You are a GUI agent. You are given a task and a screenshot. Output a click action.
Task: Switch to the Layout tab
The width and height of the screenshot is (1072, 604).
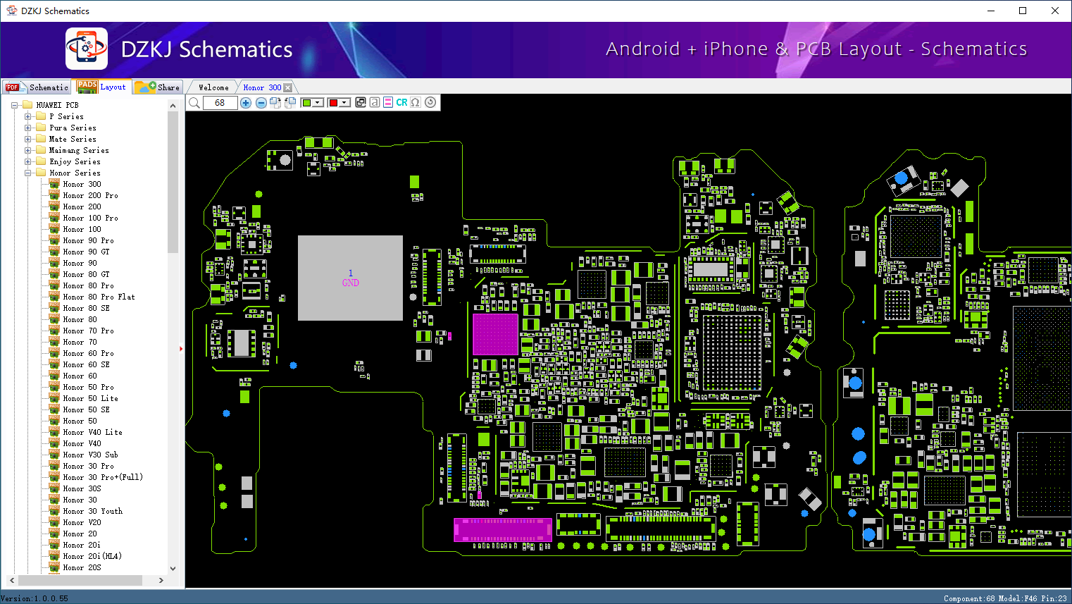click(x=103, y=87)
